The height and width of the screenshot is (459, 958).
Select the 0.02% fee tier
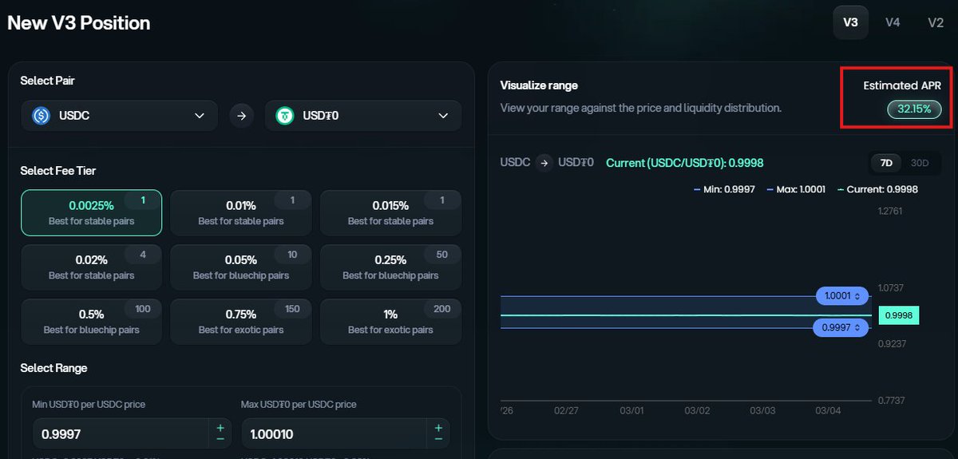pyautogui.click(x=91, y=267)
